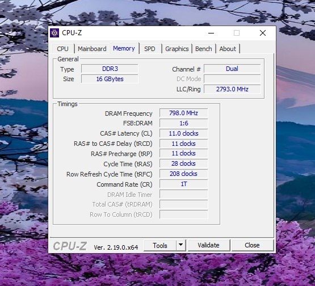This screenshot has height=286, width=315.
Task: Click the CPU-Z title bar text
Action: tap(72, 33)
